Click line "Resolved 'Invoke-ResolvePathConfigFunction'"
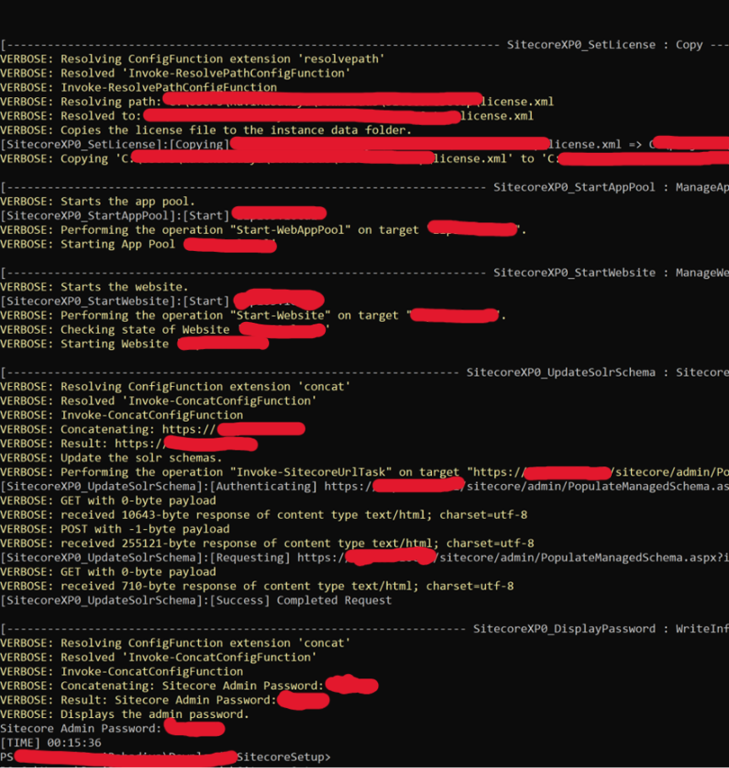The image size is (729, 768). 175,73
